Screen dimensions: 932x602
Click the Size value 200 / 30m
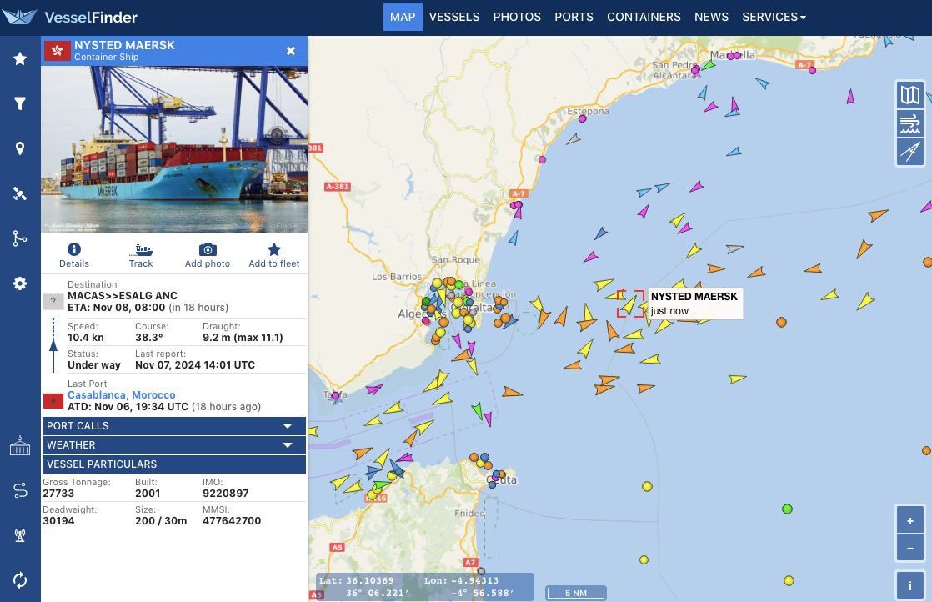[x=161, y=520]
